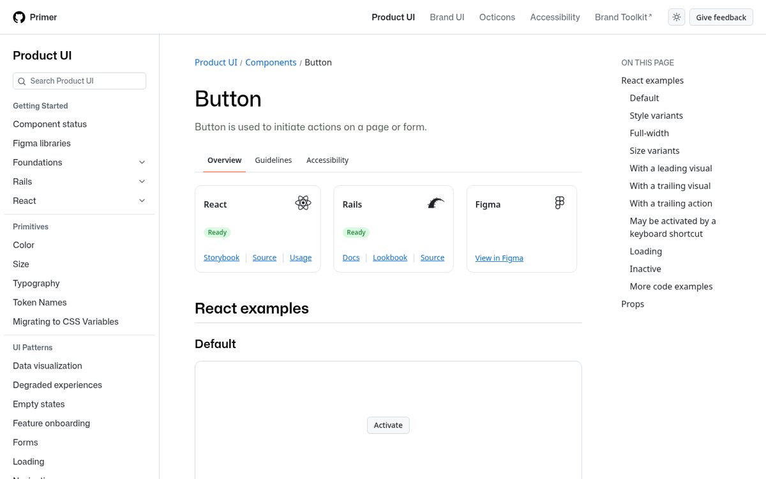Click the React atom logo icon

[303, 203]
